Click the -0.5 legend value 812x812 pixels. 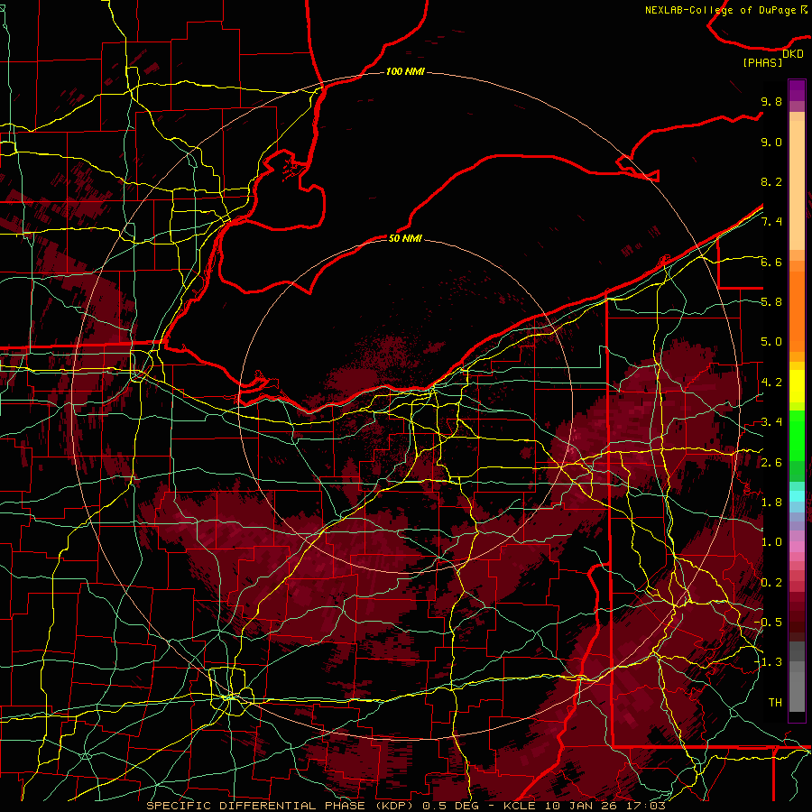[x=768, y=623]
